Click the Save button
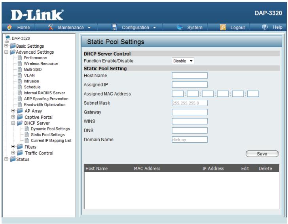Image resolution: width=288 pixels, height=224 pixels. (262, 154)
